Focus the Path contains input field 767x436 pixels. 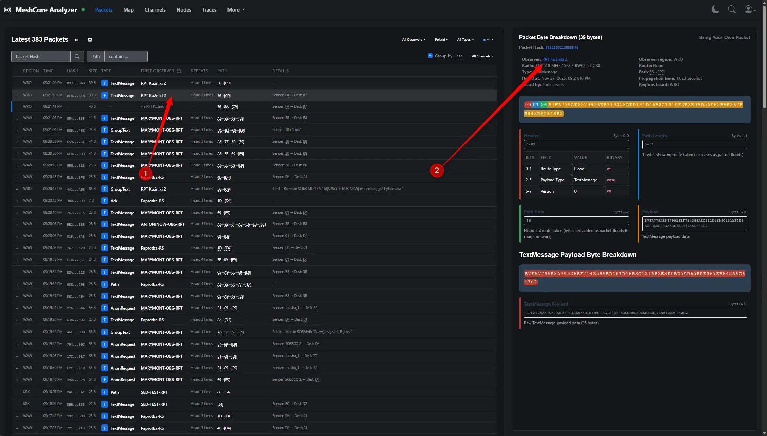click(126, 57)
